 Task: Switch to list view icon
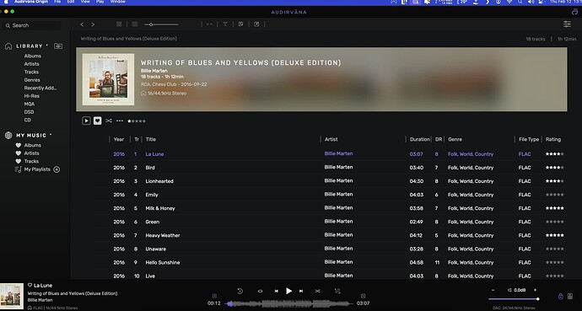135,24
